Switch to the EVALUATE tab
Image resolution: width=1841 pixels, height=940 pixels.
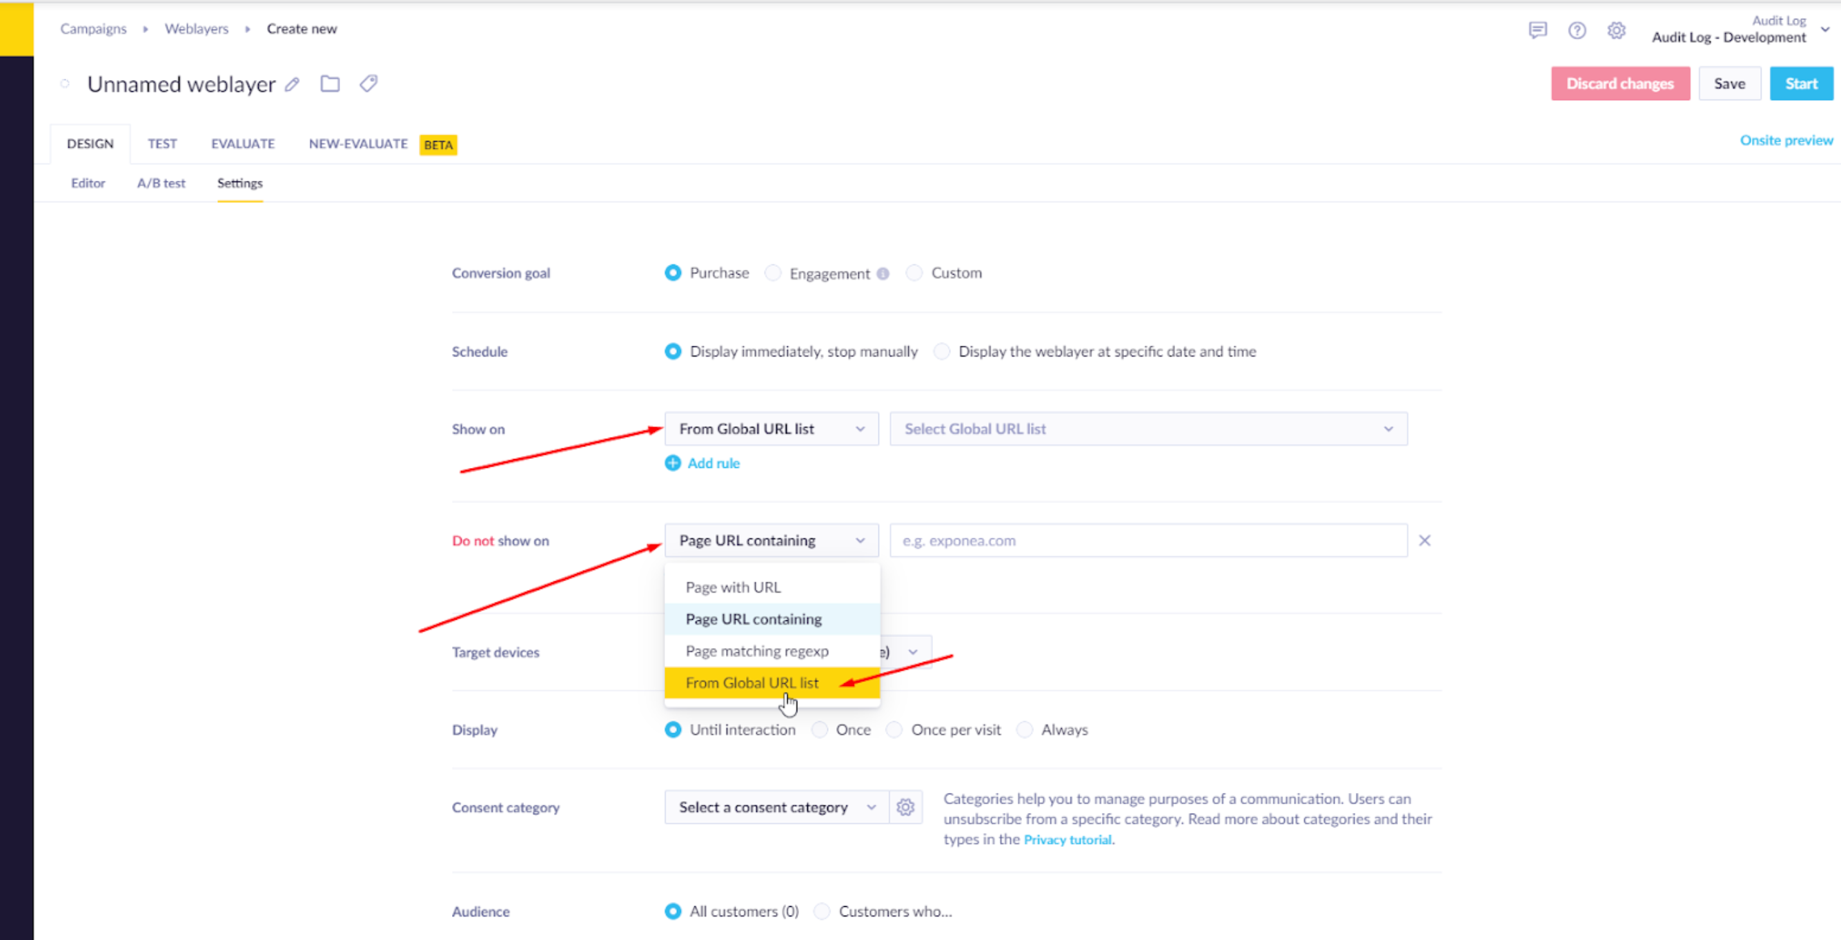(x=242, y=144)
